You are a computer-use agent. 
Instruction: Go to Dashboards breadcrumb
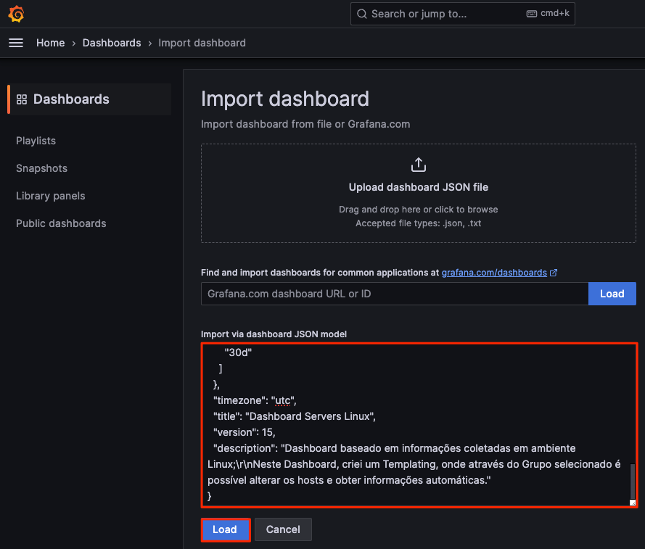pyautogui.click(x=112, y=43)
